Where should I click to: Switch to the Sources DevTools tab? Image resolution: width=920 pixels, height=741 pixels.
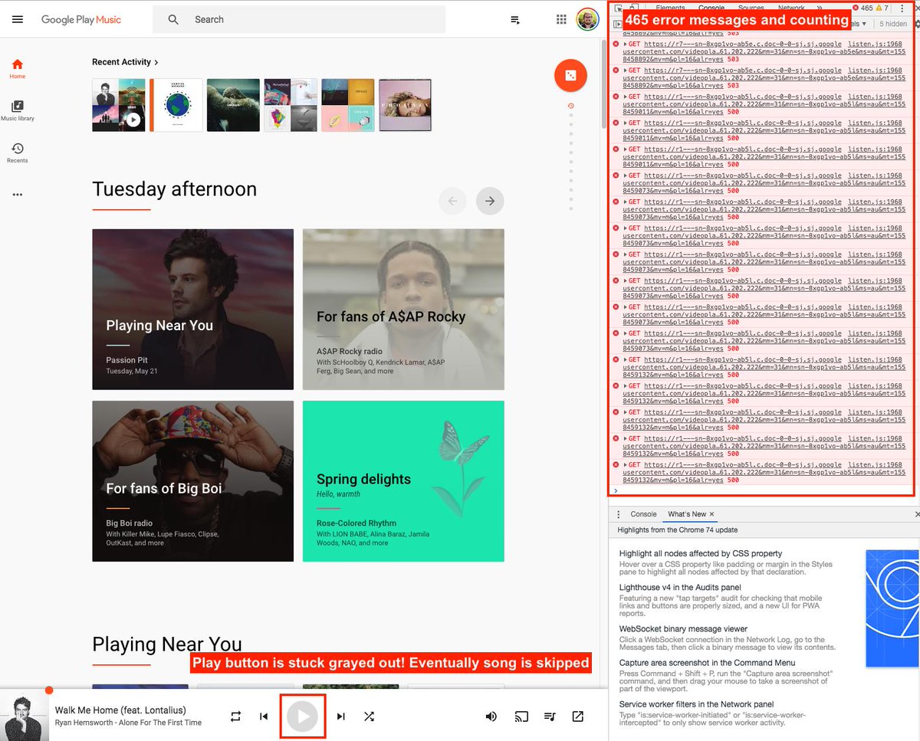pos(751,8)
